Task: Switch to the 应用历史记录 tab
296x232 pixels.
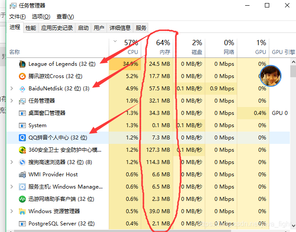Action: point(57,28)
